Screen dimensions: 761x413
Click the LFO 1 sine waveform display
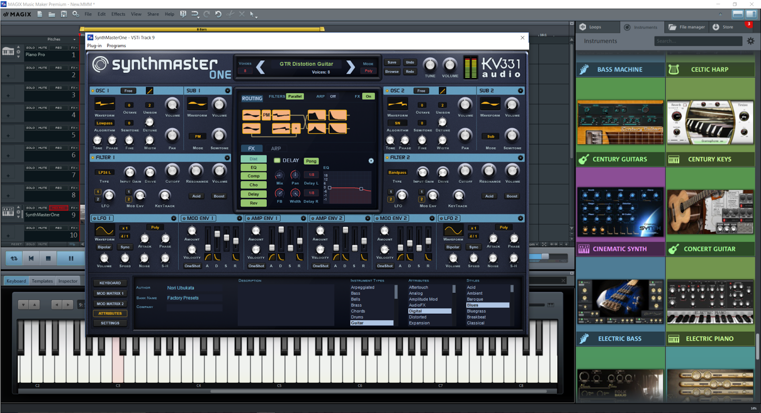point(105,231)
